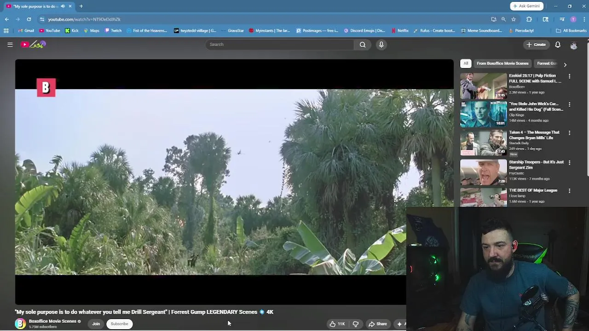Open the Twitch bookmark
This screenshot has width=589, height=331.
point(113,31)
